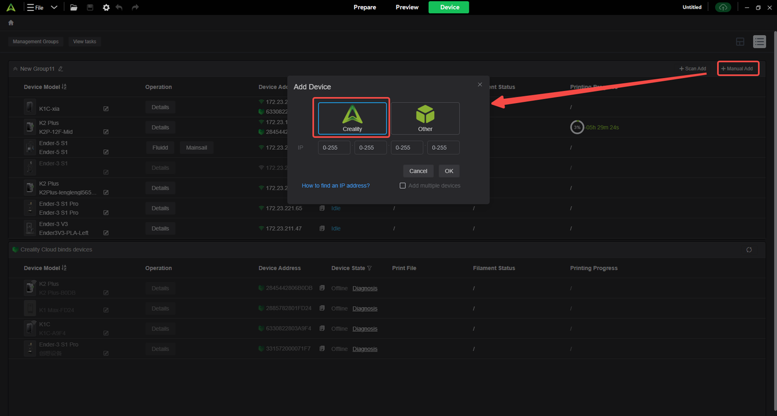777x416 pixels.
Task: Click the green cloud upload icon
Action: 722,7
